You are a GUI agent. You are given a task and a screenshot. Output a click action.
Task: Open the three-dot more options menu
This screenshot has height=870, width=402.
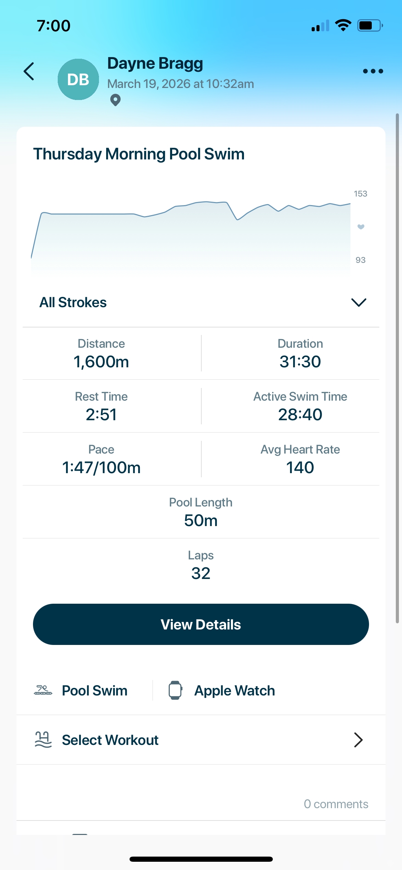pos(373,71)
